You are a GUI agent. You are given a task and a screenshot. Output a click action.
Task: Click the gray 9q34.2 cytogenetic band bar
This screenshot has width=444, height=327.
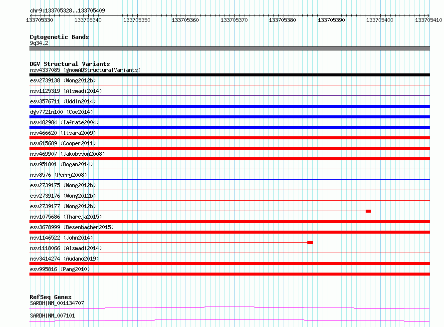pyautogui.click(x=229, y=48)
